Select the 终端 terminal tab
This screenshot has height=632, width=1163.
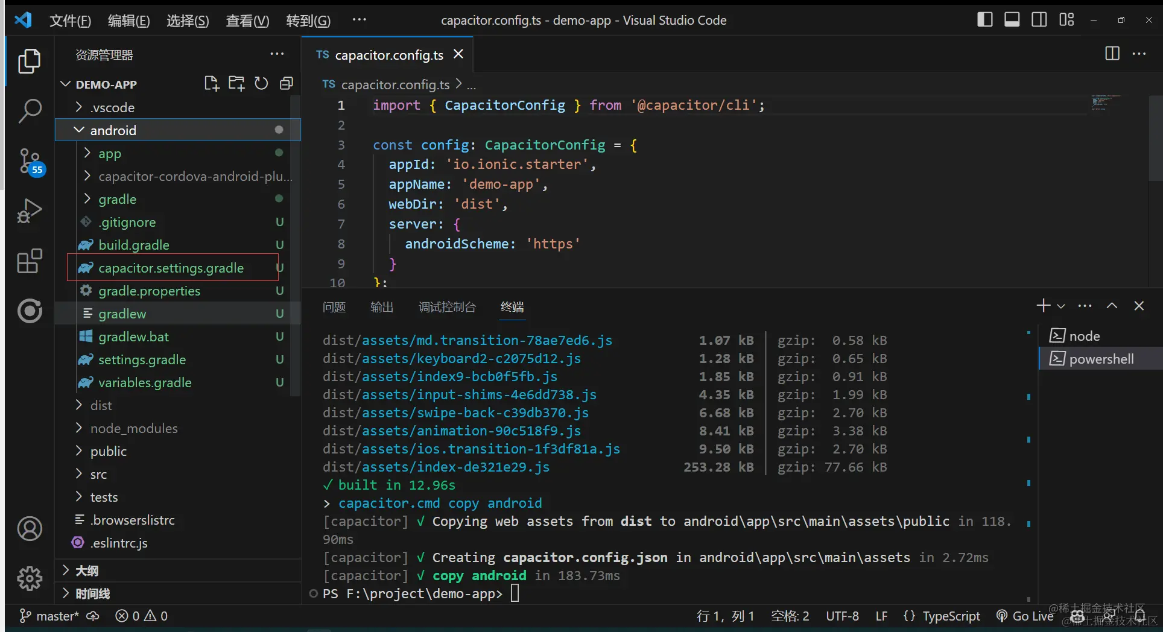pyautogui.click(x=512, y=307)
